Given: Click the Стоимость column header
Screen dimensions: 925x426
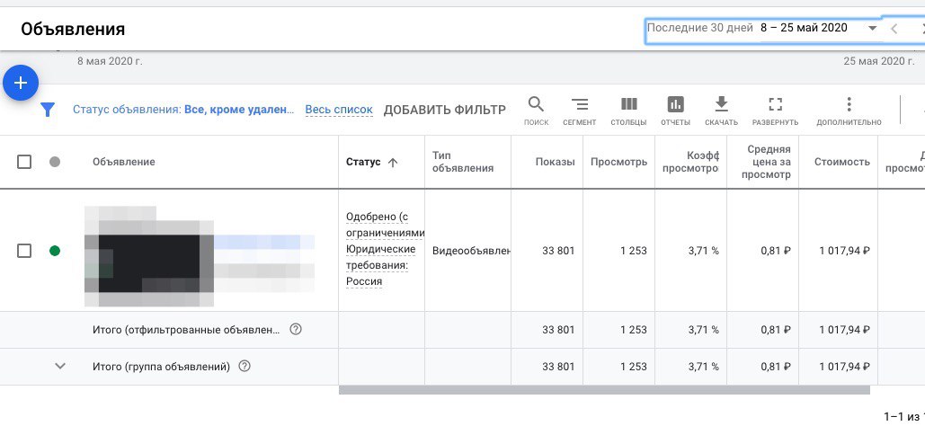Looking at the screenshot, I should click(841, 162).
